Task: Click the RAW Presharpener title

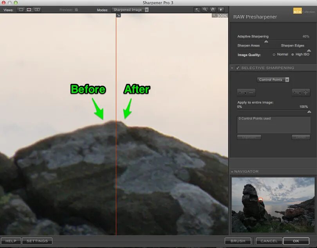Action: [255, 17]
